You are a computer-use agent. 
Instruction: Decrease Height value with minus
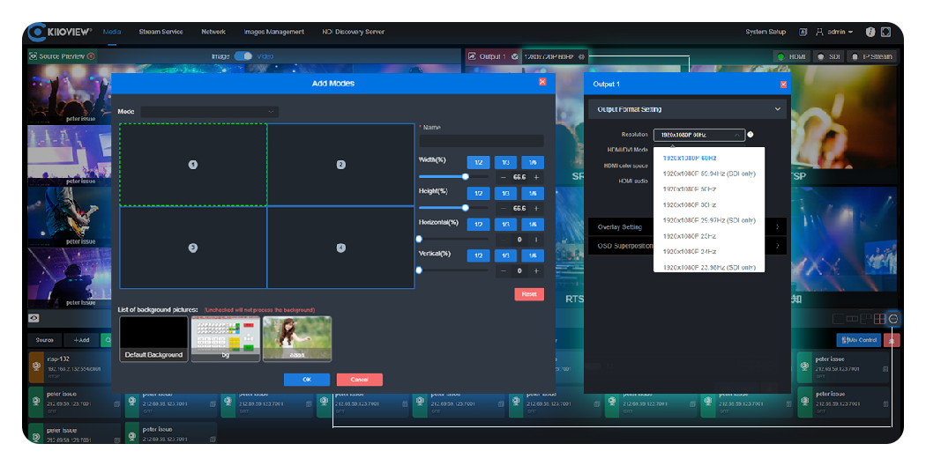[x=504, y=208]
